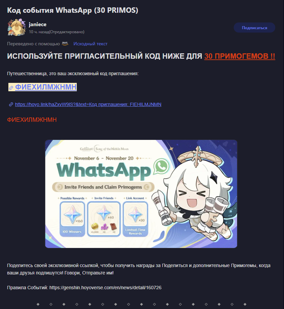Click the Invite Friends x40 reward card

(104, 218)
